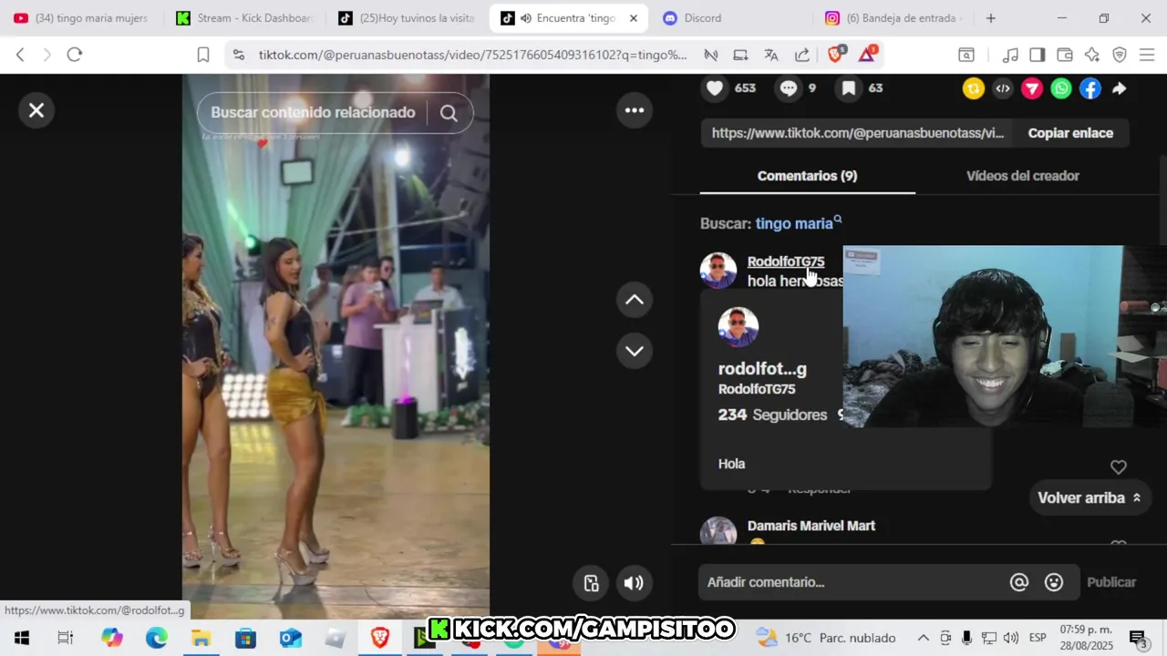1167x656 pixels.
Task: Open the Brave Shields lion icon
Action: point(835,55)
